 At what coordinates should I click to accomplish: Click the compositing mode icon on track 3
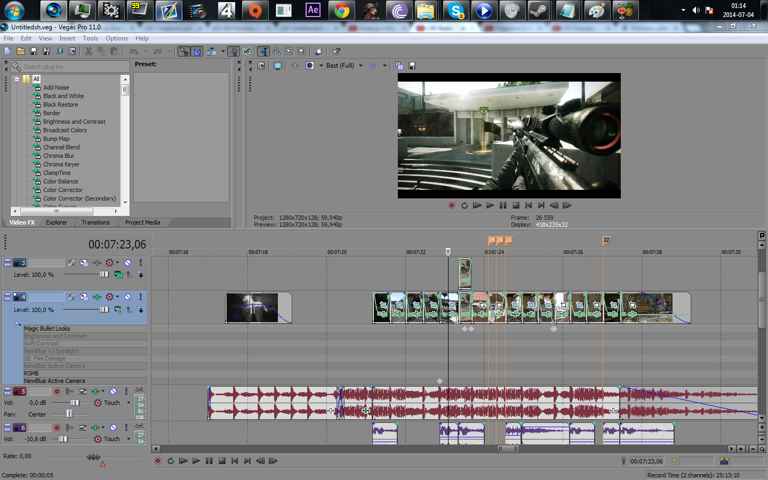click(x=118, y=275)
